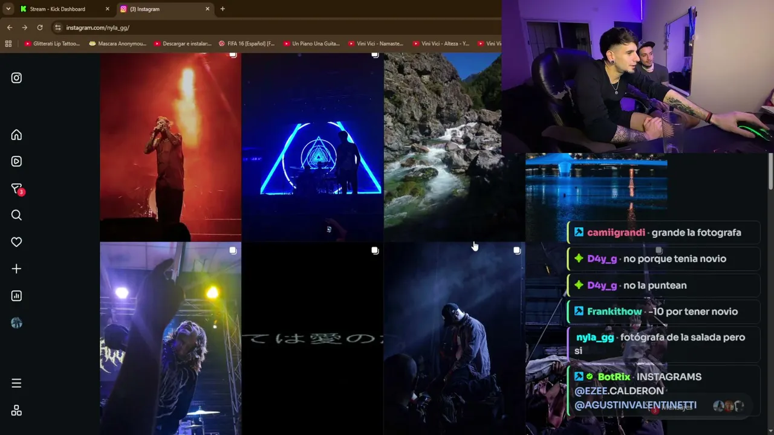Viewport: 774px width, 435px height.
Task: Open Mascara Anonymou... bookmark
Action: (x=118, y=43)
